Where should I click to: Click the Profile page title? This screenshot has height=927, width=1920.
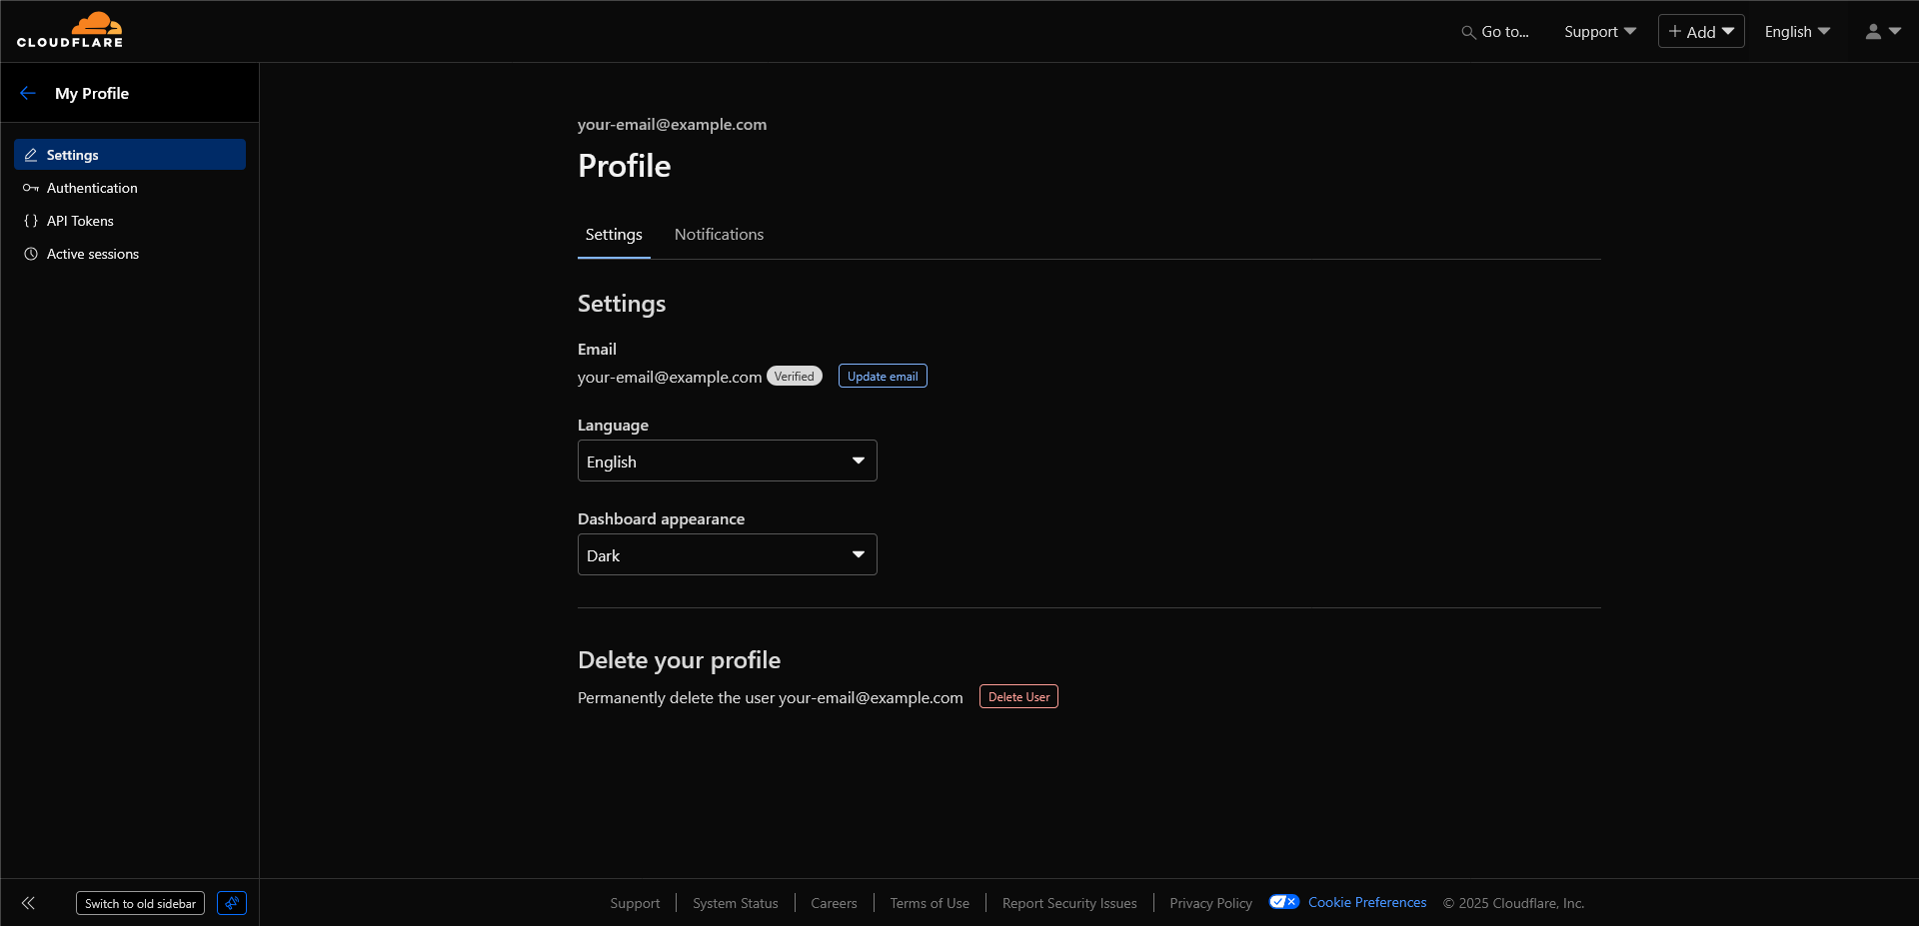click(625, 166)
